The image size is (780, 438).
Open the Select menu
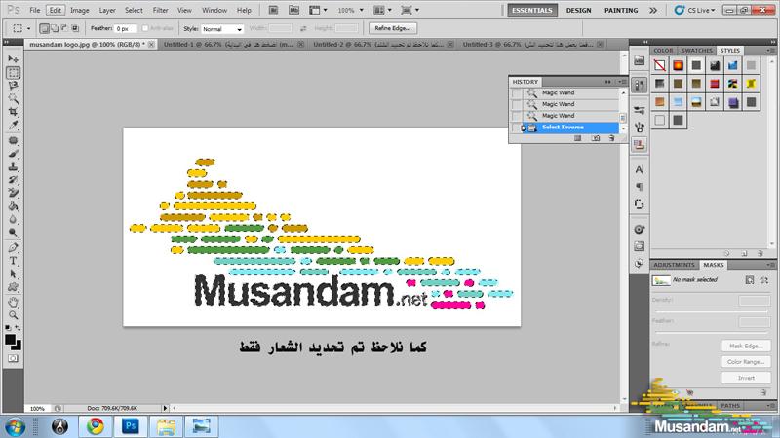134,10
